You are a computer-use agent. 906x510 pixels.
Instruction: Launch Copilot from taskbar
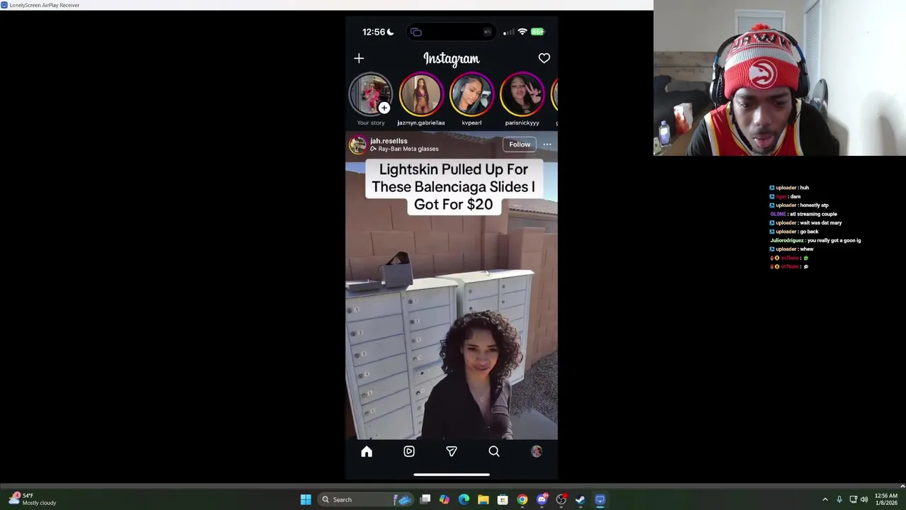point(445,499)
